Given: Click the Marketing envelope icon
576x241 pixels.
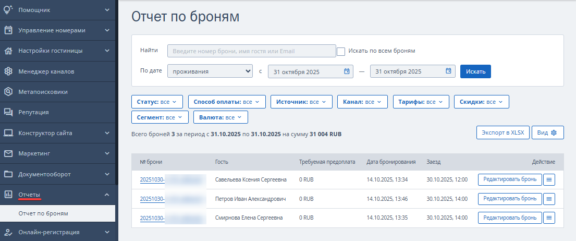Looking at the screenshot, I should [x=8, y=153].
